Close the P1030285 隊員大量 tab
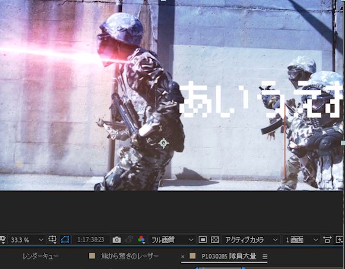 [183, 257]
